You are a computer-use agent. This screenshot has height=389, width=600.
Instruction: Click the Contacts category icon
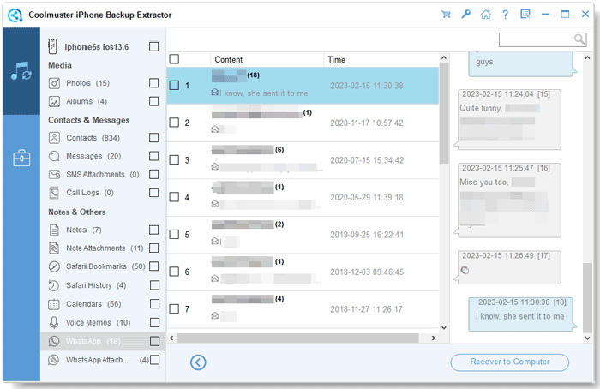tap(54, 138)
